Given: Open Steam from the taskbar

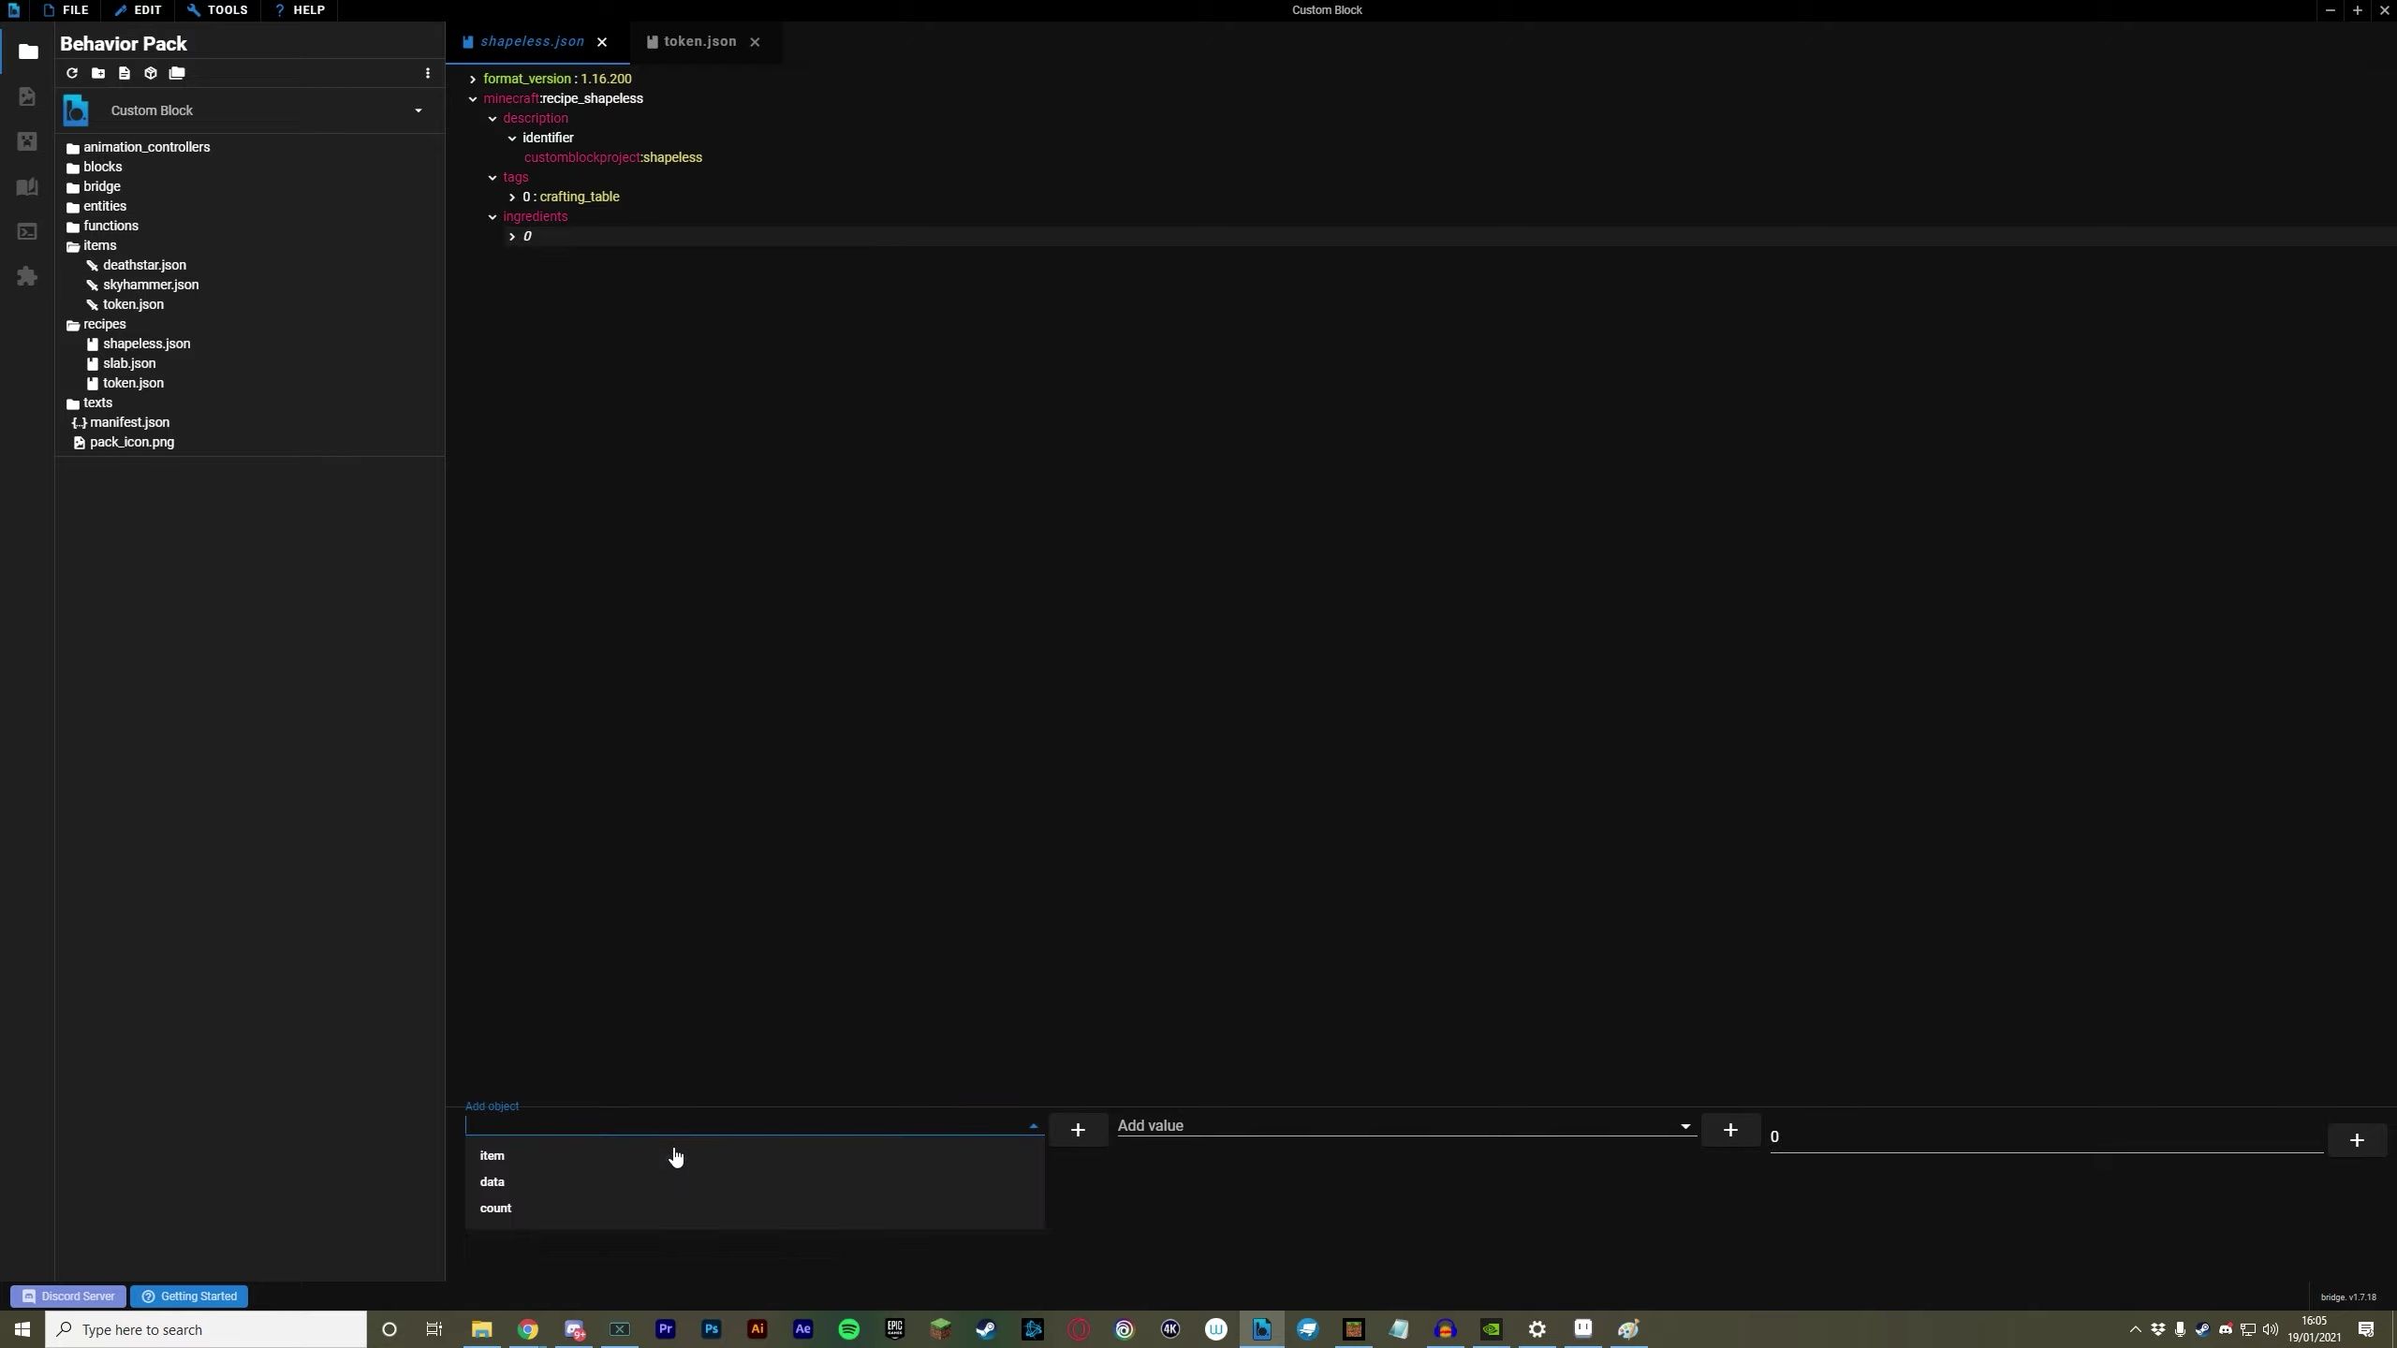Looking at the screenshot, I should point(987,1329).
